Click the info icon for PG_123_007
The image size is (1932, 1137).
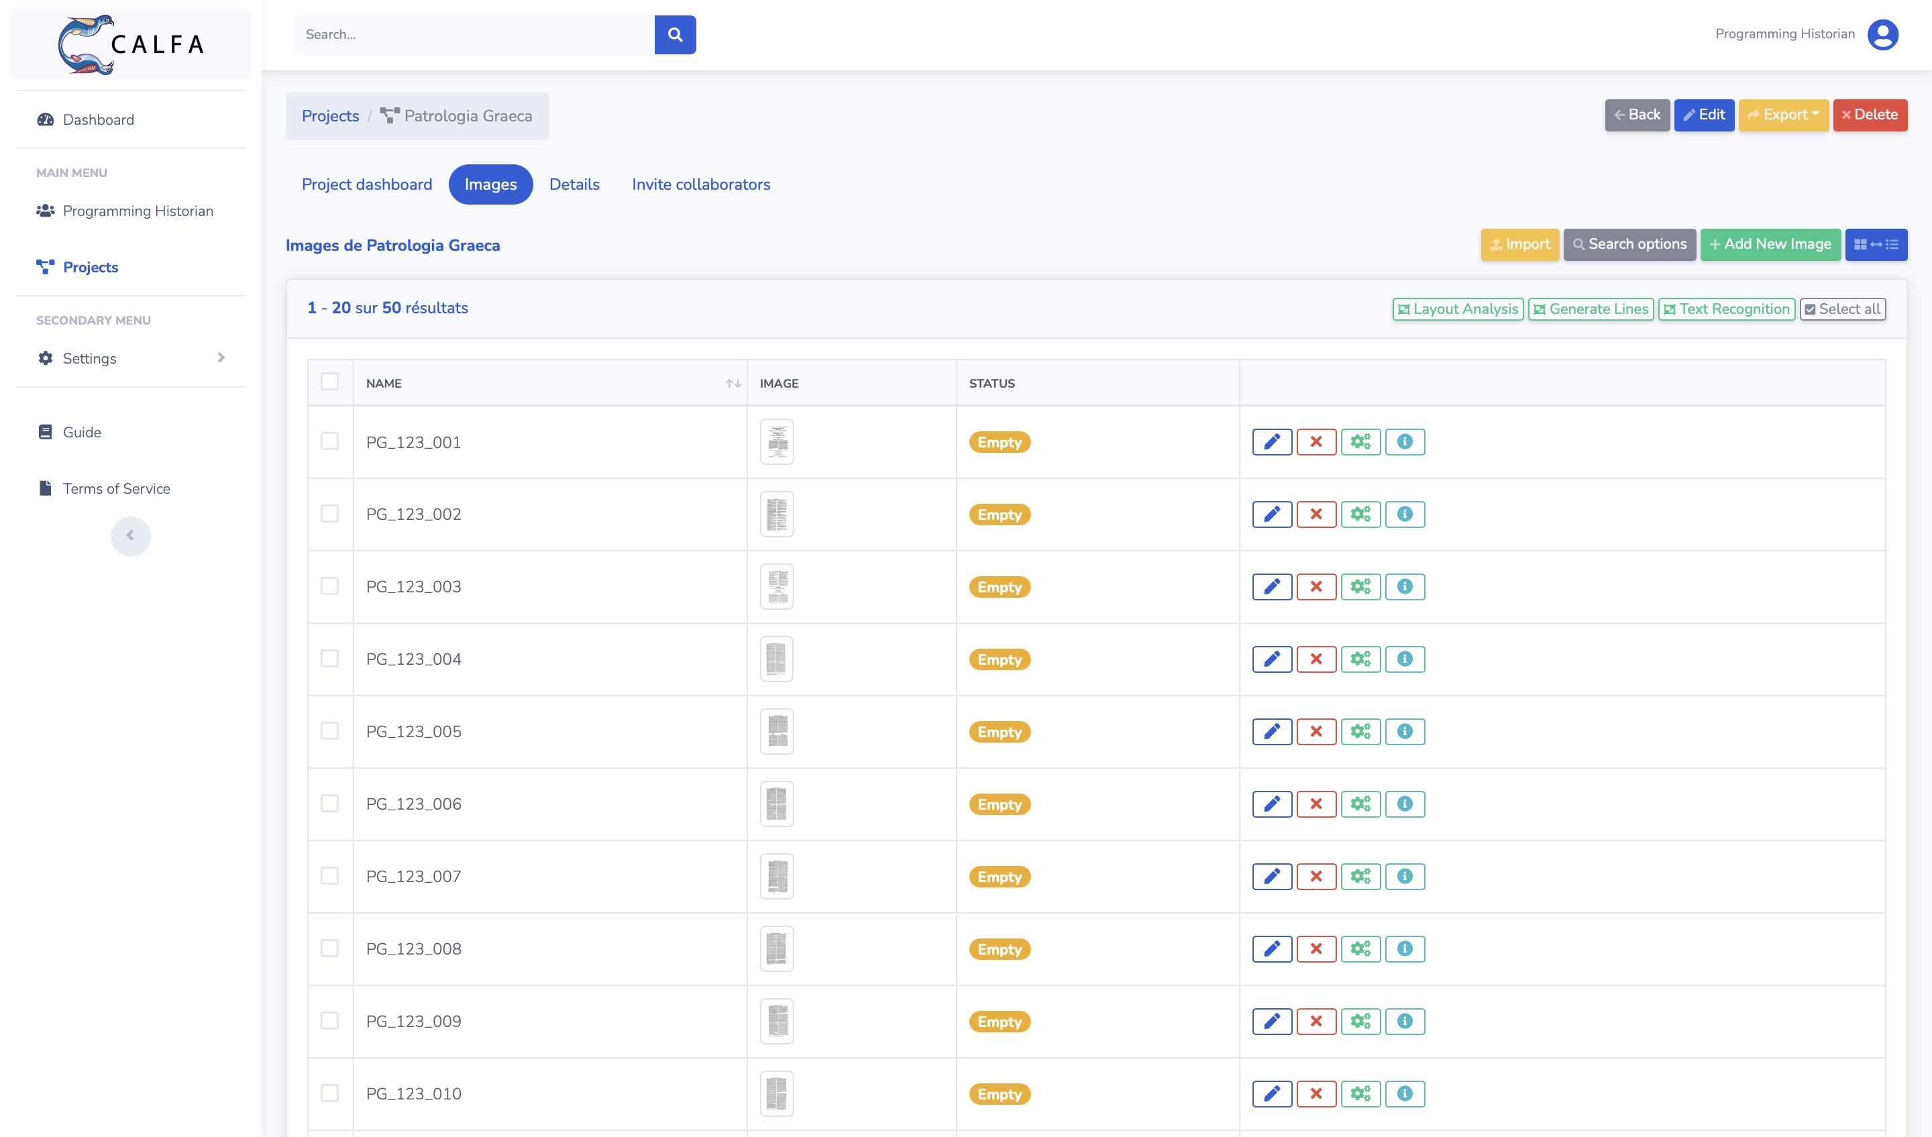point(1404,877)
